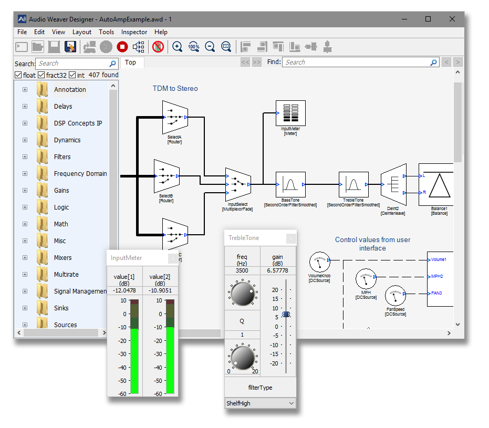The width and height of the screenshot is (489, 428).
Task: Click the canvas vertical scrollbar
Action: 457,122
